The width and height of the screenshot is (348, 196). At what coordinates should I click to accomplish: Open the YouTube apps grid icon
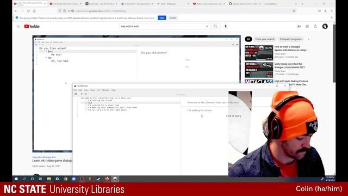[307, 26]
